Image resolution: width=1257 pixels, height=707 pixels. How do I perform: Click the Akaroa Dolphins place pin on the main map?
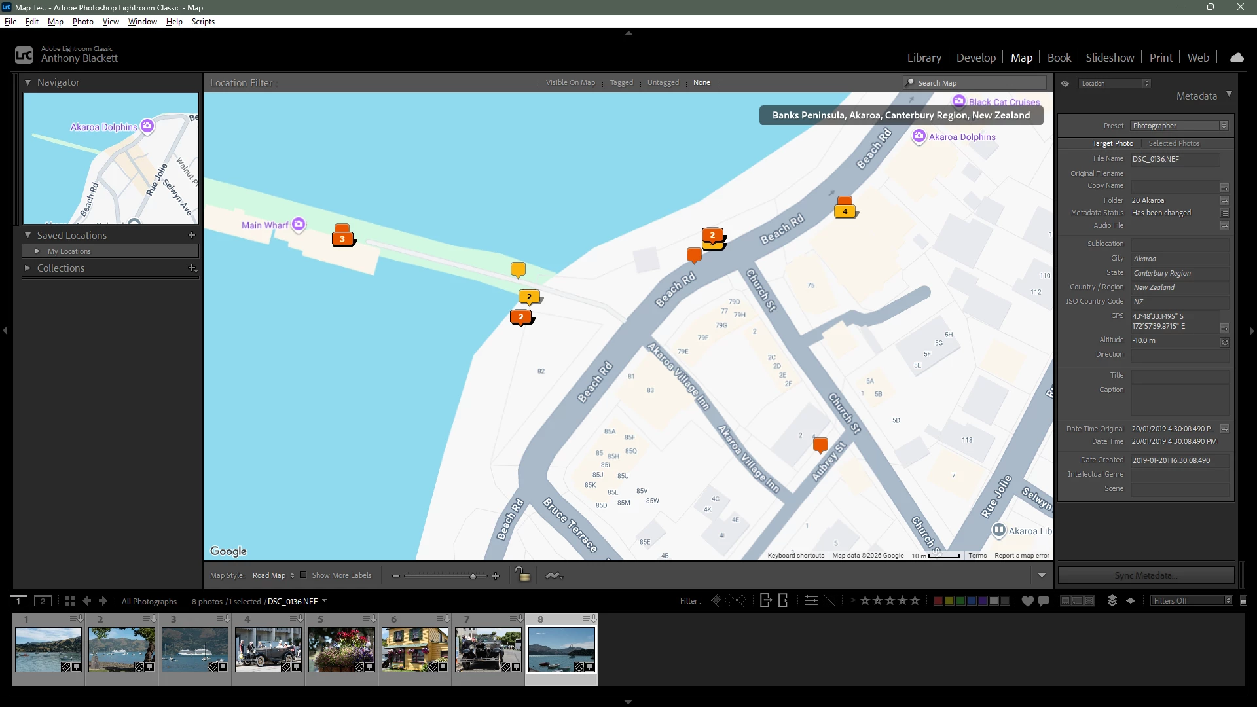point(919,136)
